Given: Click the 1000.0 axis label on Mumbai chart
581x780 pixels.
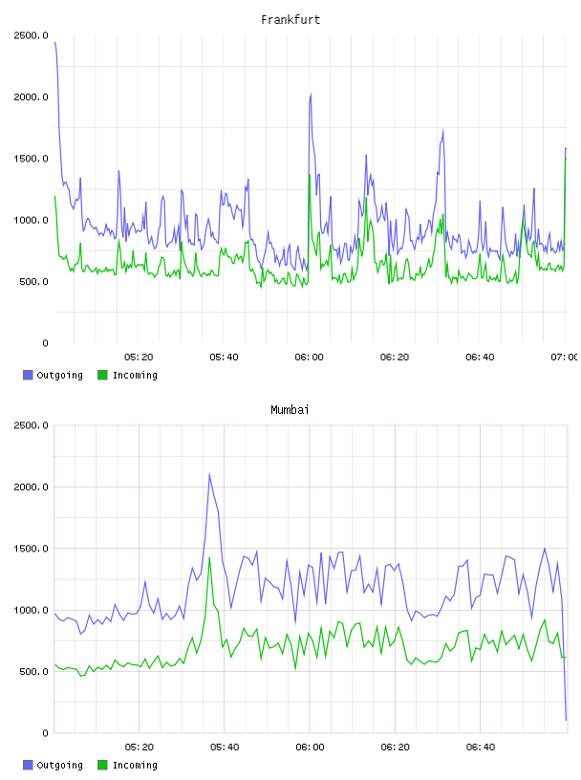Looking at the screenshot, I should point(31,611).
